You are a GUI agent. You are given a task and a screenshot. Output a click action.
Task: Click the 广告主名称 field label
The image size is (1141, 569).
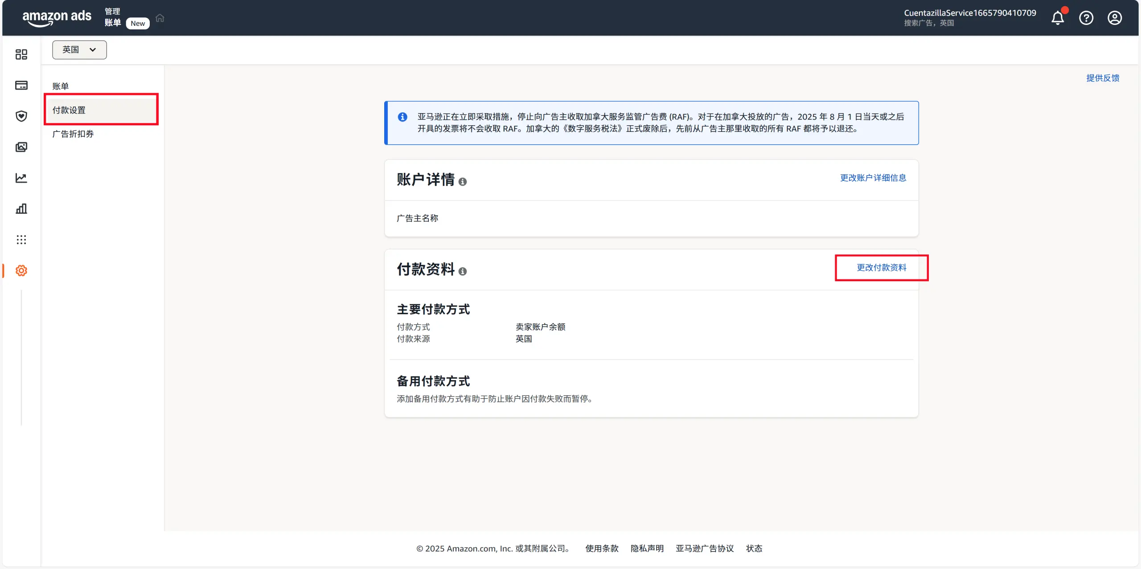tap(417, 218)
